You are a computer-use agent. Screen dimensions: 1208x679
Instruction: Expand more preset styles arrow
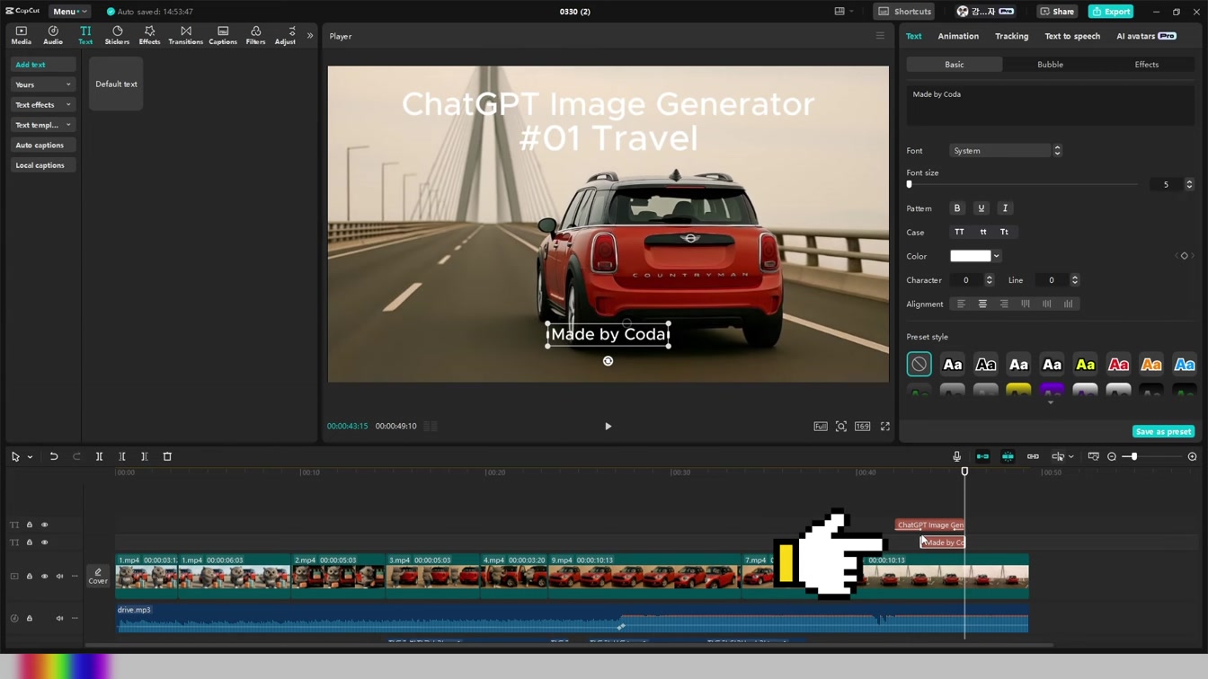[1050, 403]
